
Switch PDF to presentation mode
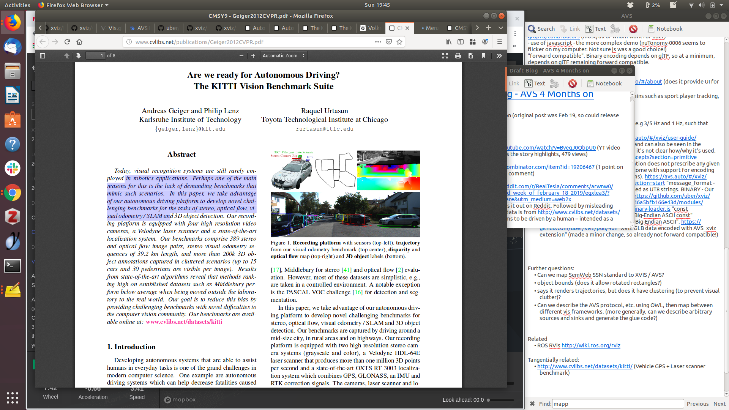click(x=445, y=56)
